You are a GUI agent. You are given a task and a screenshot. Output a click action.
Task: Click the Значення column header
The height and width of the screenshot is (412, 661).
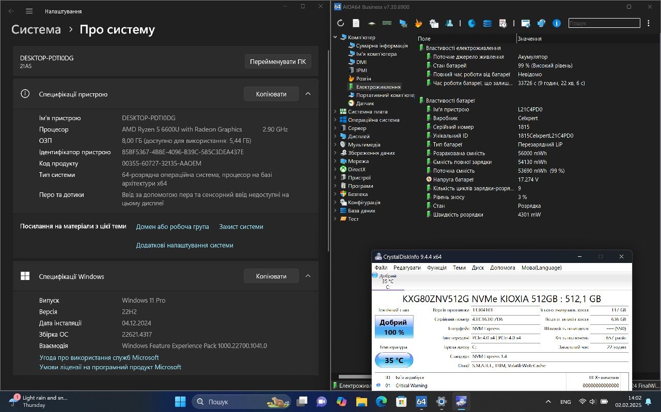pos(529,39)
